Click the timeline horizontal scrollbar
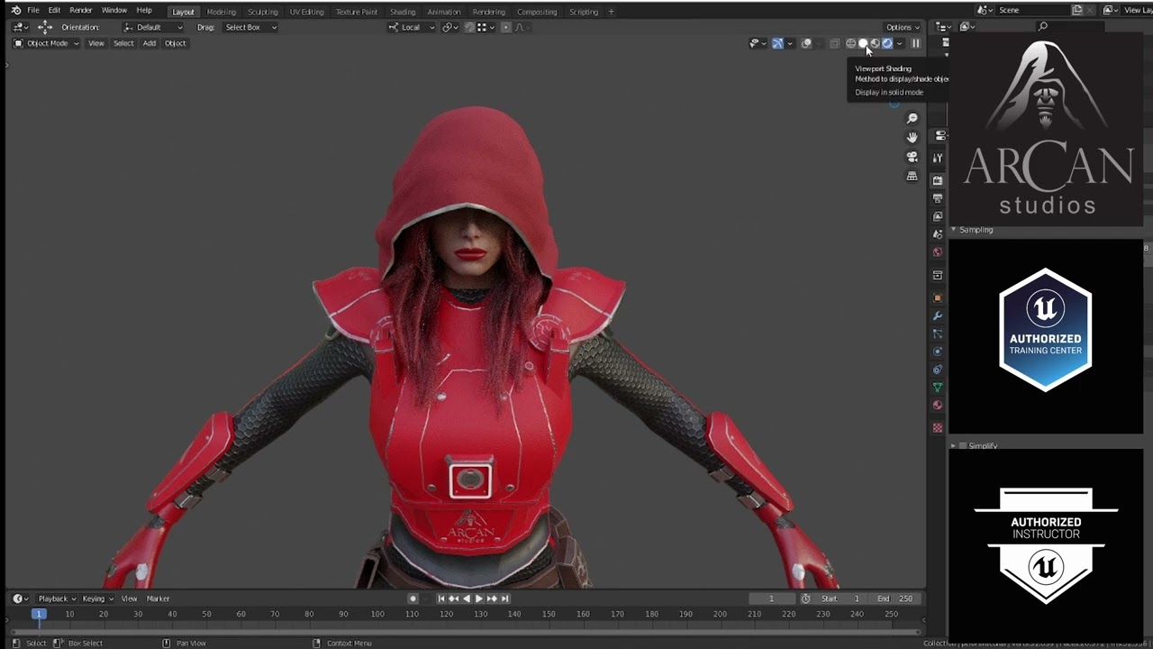This screenshot has height=649, width=1153. pyautogui.click(x=464, y=631)
